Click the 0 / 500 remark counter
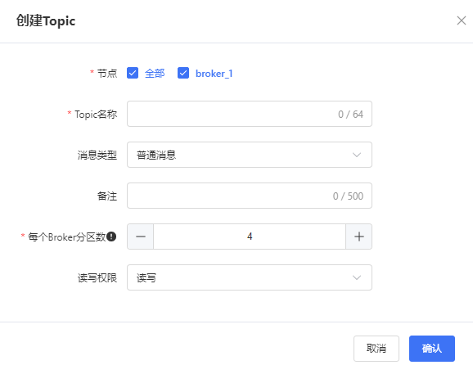The image size is (473, 374). [x=348, y=196]
